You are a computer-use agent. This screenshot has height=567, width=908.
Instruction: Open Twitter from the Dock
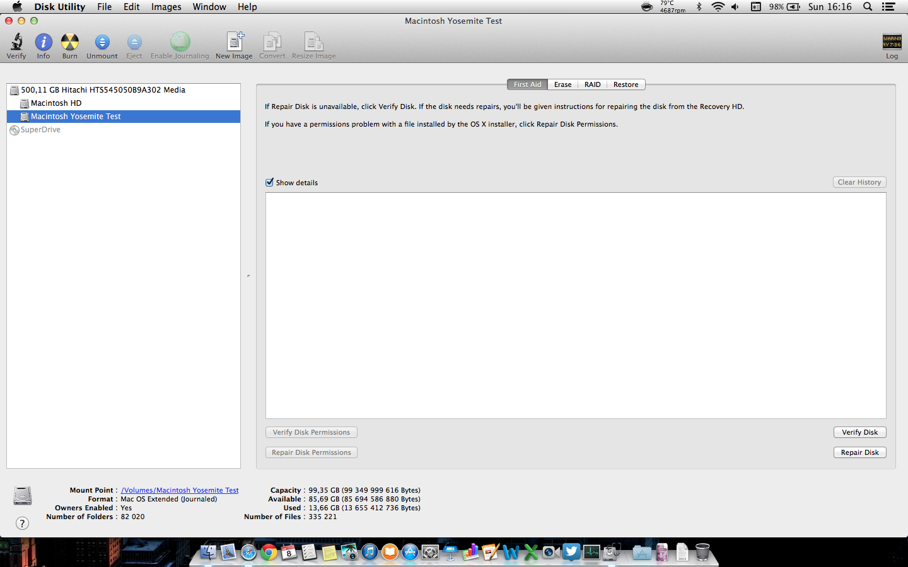coord(571,553)
